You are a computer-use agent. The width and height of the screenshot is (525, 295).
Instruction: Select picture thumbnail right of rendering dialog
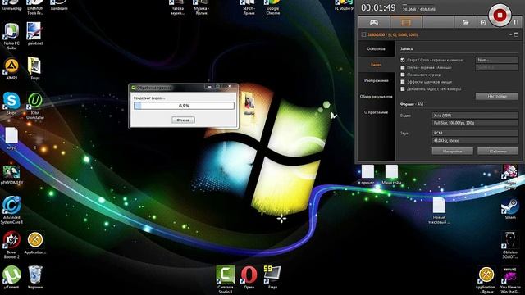point(249,103)
